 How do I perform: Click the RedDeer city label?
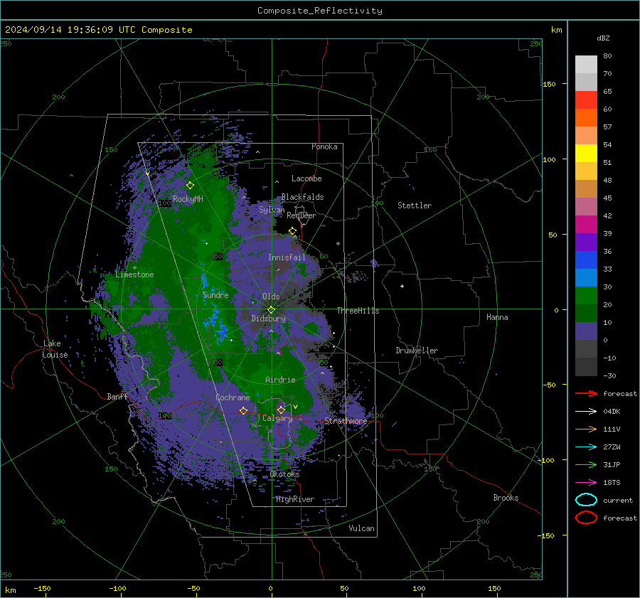tap(302, 215)
